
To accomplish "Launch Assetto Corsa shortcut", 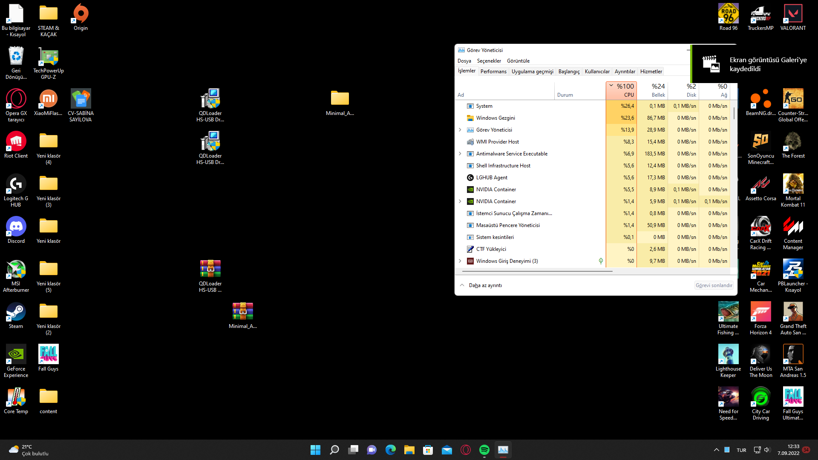I will [760, 188].
